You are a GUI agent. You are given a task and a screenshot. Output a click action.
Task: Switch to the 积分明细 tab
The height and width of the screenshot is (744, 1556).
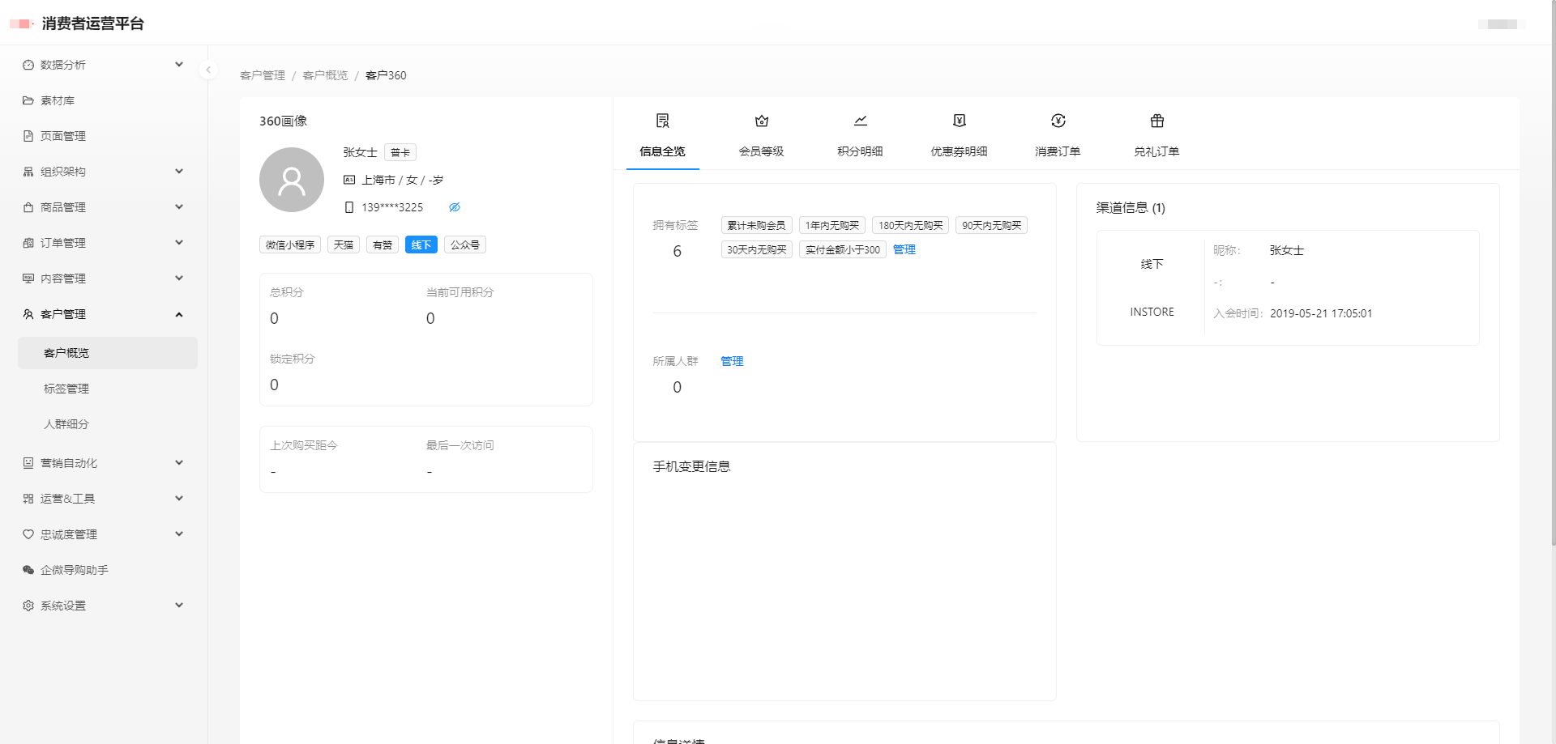pos(861,136)
